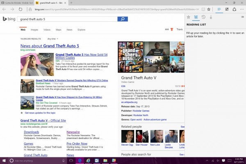Launch Internet Explorer from taskbar
Screen dimensions: 246x164
pos(88,161)
